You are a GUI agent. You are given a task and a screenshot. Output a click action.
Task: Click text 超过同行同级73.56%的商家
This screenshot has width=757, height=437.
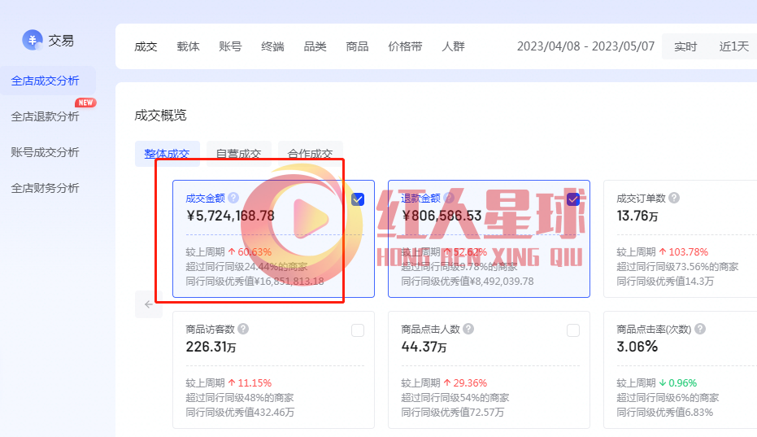pyautogui.click(x=677, y=266)
